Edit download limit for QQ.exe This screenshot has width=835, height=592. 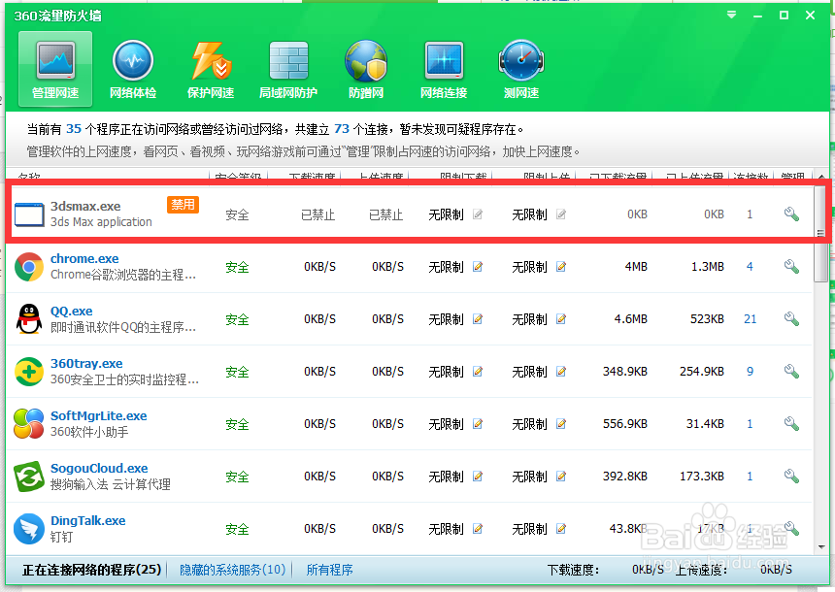tap(478, 319)
